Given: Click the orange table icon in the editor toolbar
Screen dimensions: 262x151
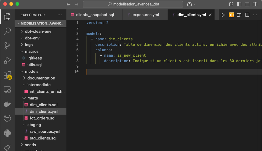Looking at the screenshot, I should click(x=231, y=15).
